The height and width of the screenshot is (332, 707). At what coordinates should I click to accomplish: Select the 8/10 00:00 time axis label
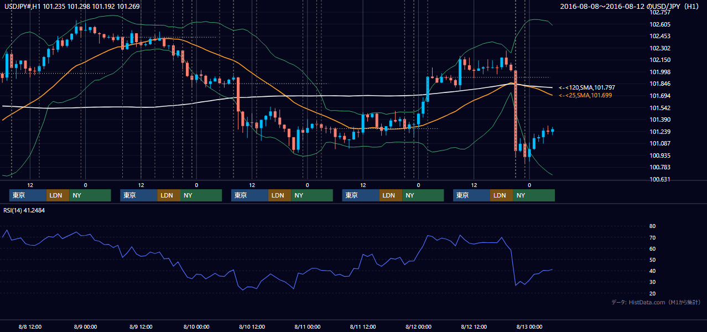pos(196,326)
